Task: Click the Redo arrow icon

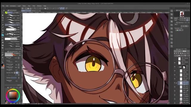Action: coord(37,8)
